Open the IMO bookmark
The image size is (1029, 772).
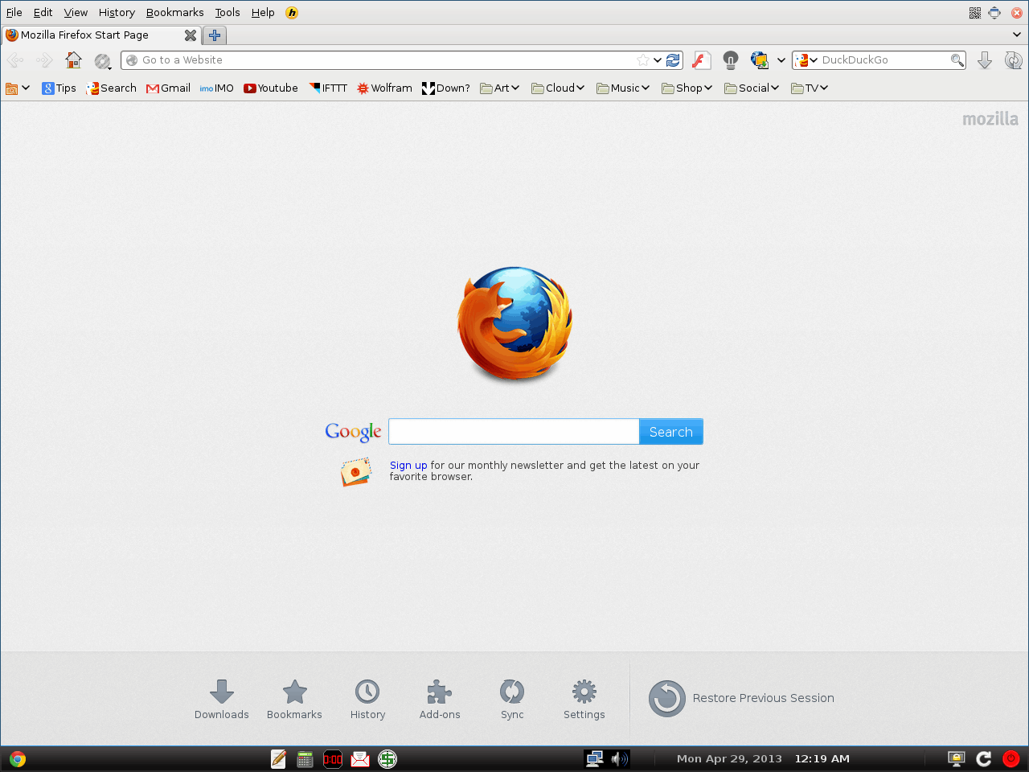point(217,88)
